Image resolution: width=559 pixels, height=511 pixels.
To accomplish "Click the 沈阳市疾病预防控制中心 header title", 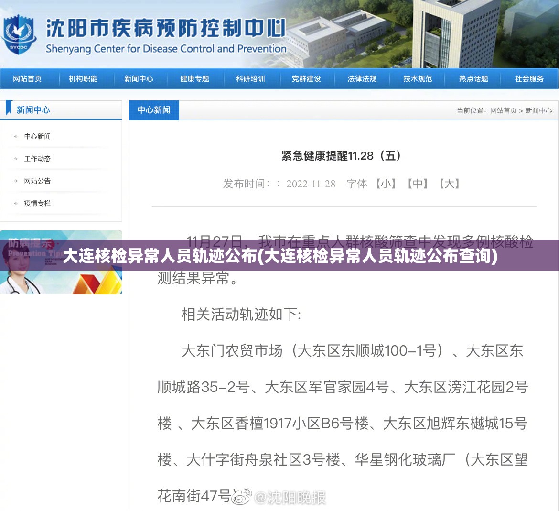I will [166, 28].
